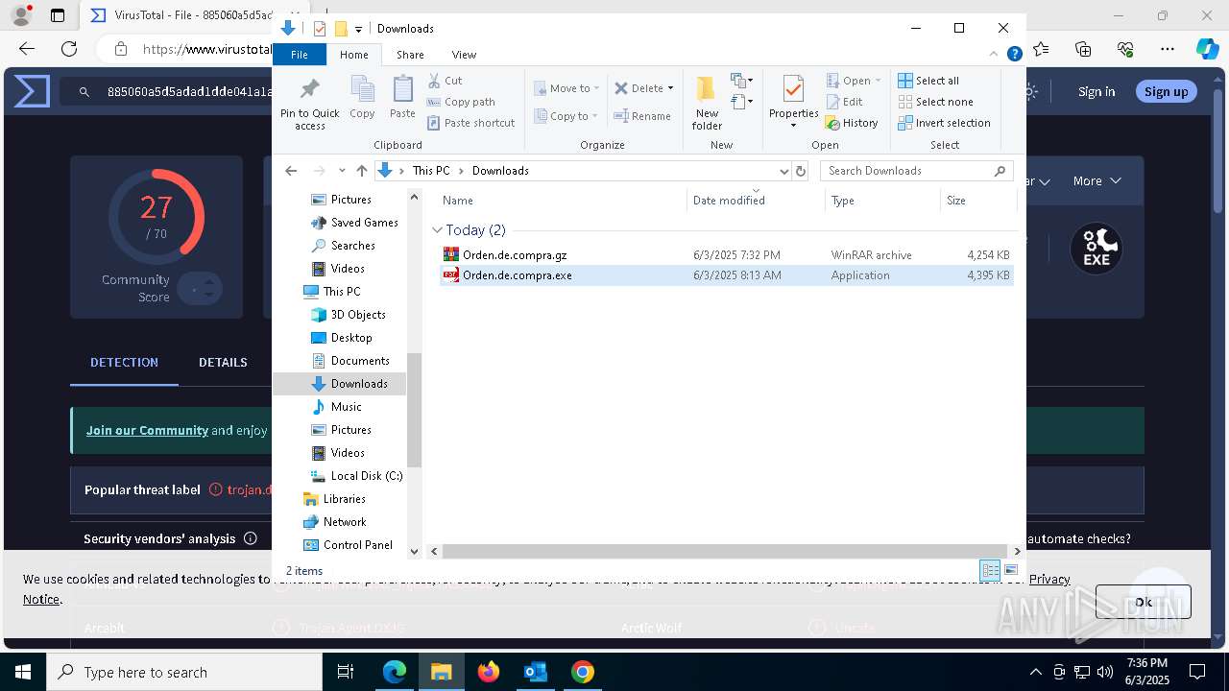This screenshot has width=1229, height=691.
Task: Go up one folder level
Action: [x=361, y=171]
